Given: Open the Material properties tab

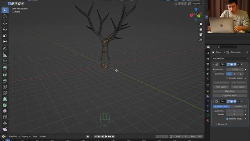Looking at the screenshot, I should [x=208, y=121].
